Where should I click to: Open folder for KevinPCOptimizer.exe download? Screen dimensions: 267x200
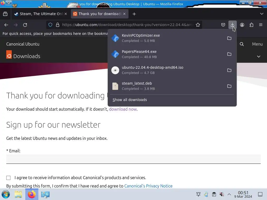[x=229, y=38]
